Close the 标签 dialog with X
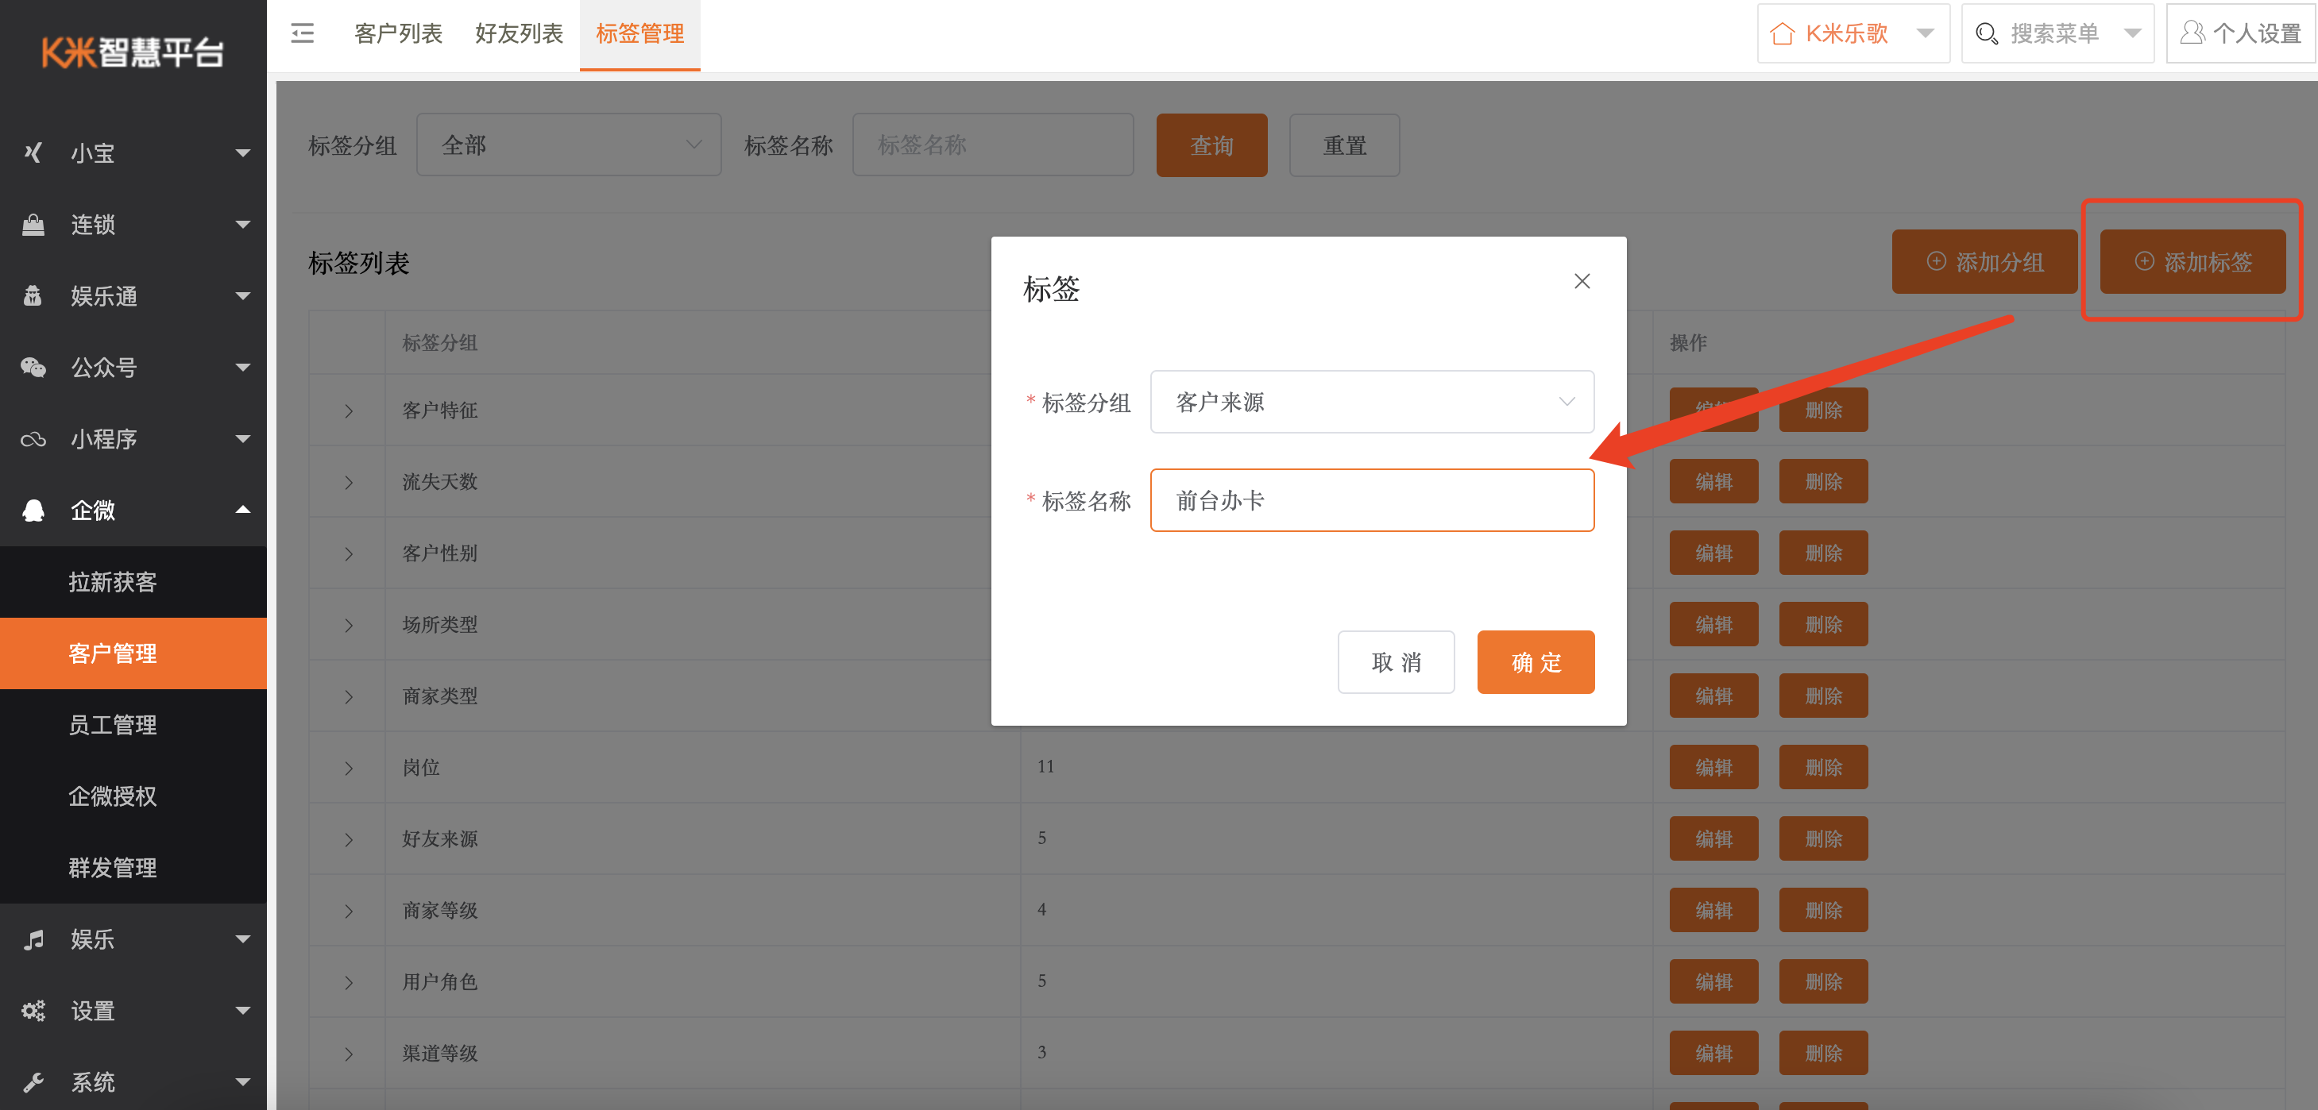 pyautogui.click(x=1581, y=282)
